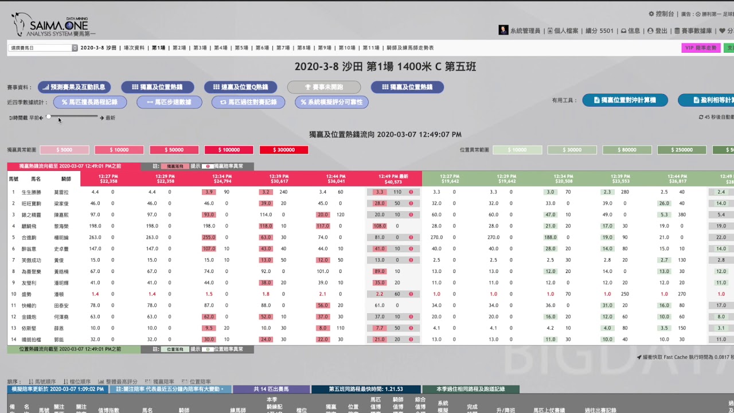The width and height of the screenshot is (734, 413).
Task: Select the $ 80000 place anomaly range
Action: pos(627,150)
